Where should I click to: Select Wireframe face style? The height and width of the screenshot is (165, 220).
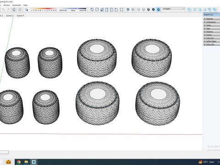tap(139, 10)
